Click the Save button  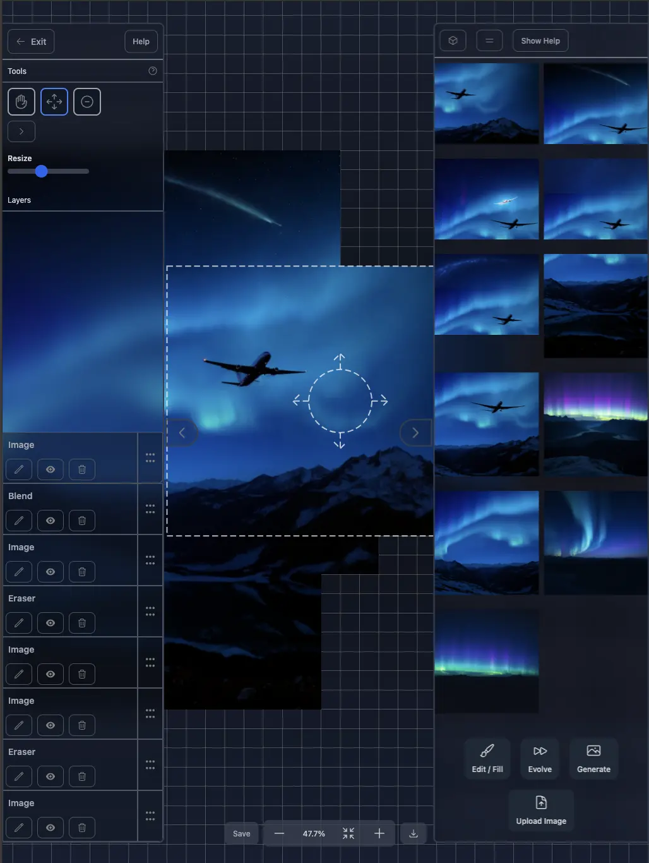click(241, 833)
